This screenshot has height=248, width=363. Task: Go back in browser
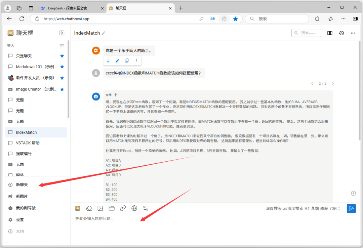pos(9,19)
